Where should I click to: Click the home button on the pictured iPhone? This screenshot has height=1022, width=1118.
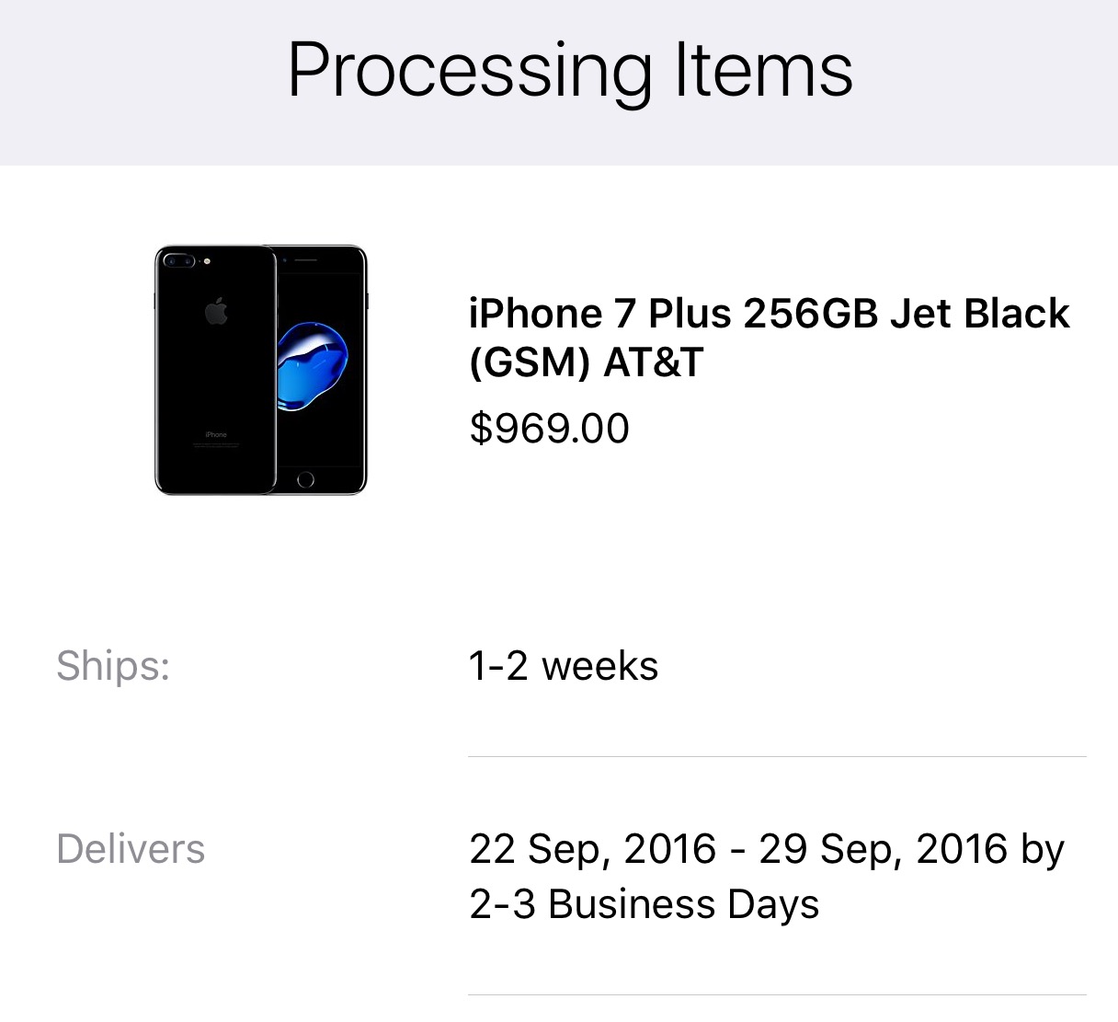(306, 479)
